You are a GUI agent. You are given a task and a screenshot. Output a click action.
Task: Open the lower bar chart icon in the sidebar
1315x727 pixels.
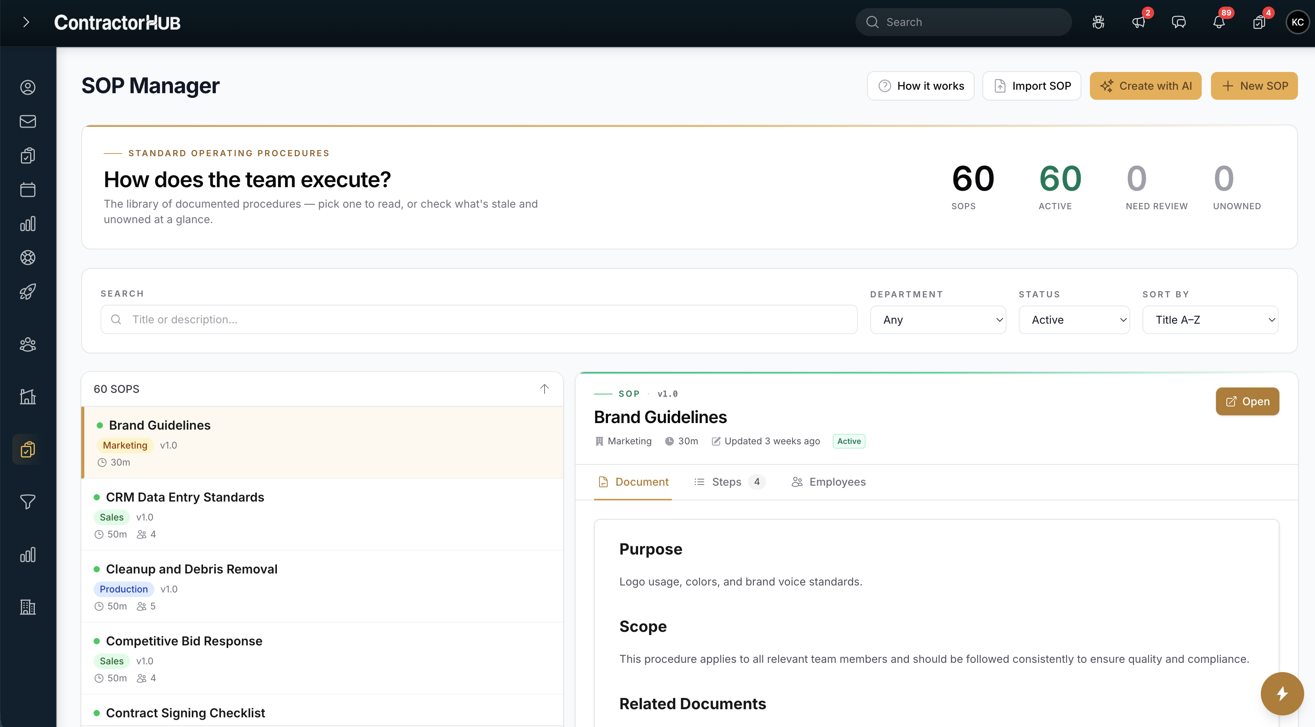coord(27,555)
